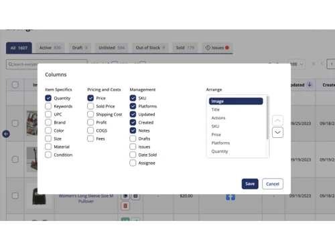Check the Fees checkbox
The height and width of the screenshot is (251, 335).
click(x=90, y=139)
